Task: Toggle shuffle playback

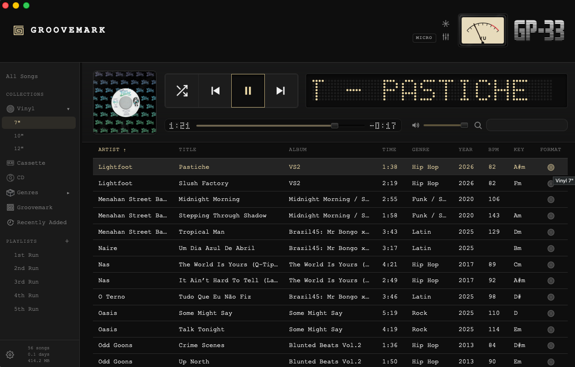Action: pyautogui.click(x=182, y=91)
